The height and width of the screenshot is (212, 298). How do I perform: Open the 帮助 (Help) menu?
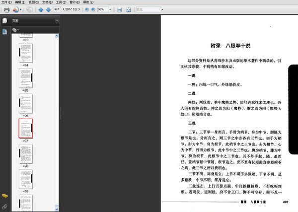[88, 2]
